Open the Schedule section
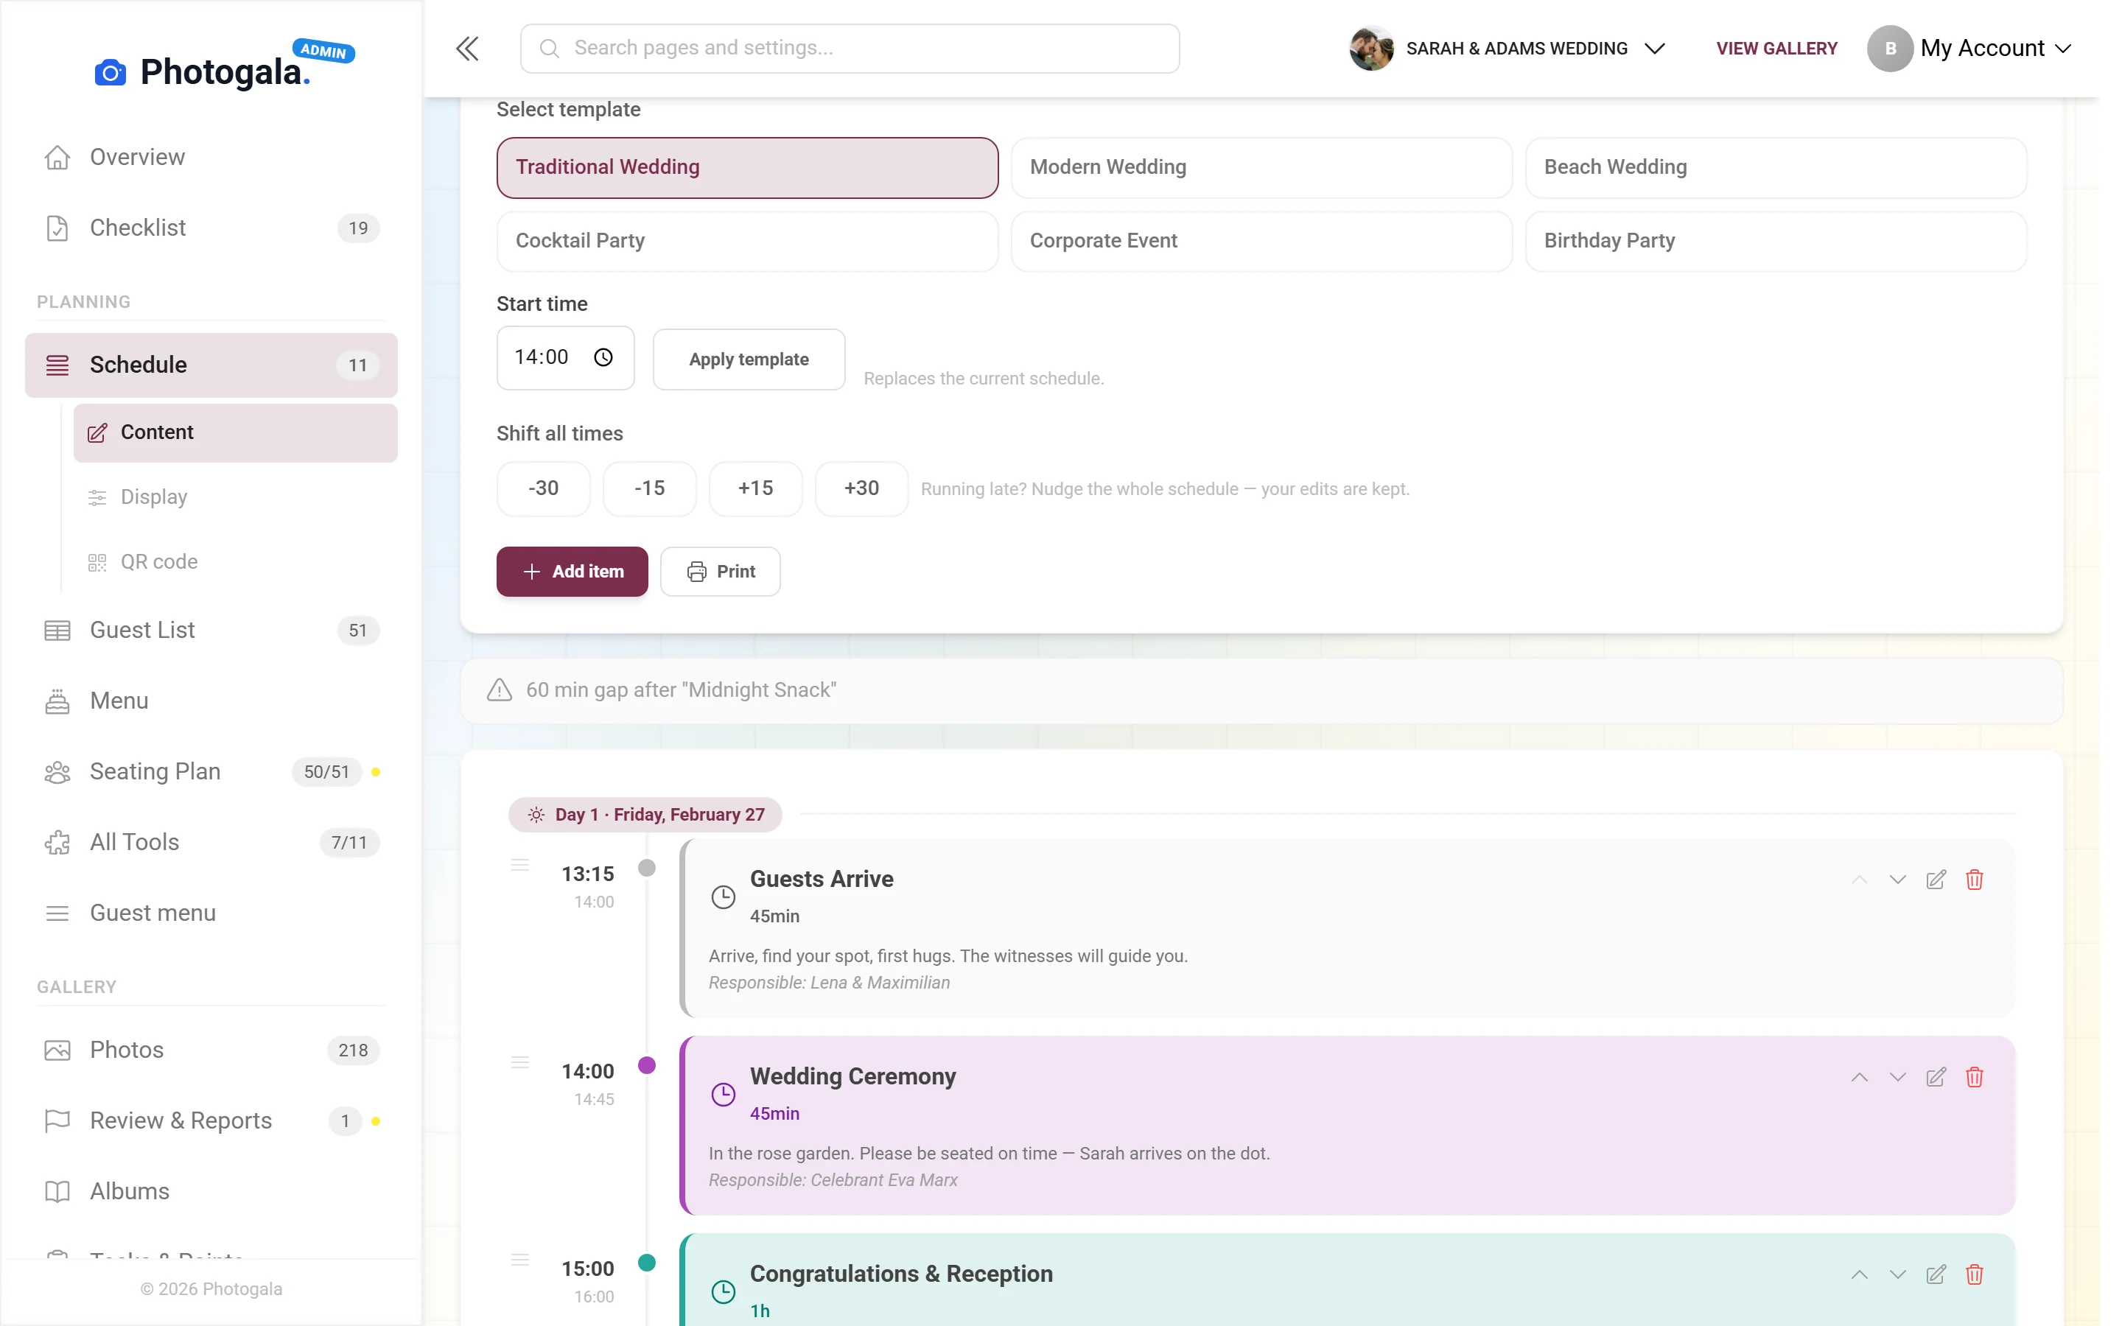 (x=211, y=365)
